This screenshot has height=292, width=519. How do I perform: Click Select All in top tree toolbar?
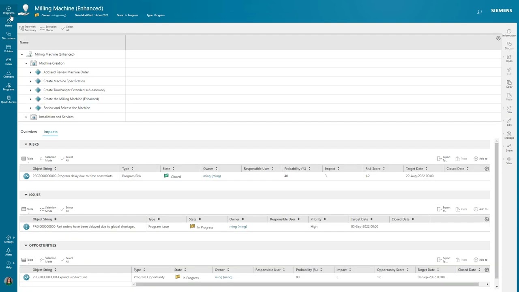67,28
